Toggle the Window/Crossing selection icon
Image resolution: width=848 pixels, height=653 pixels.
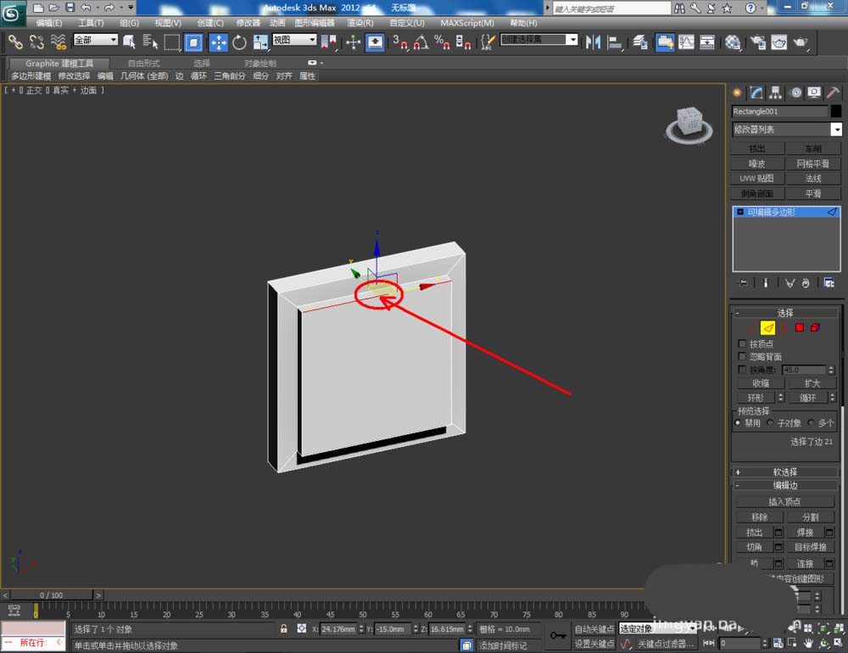[193, 42]
